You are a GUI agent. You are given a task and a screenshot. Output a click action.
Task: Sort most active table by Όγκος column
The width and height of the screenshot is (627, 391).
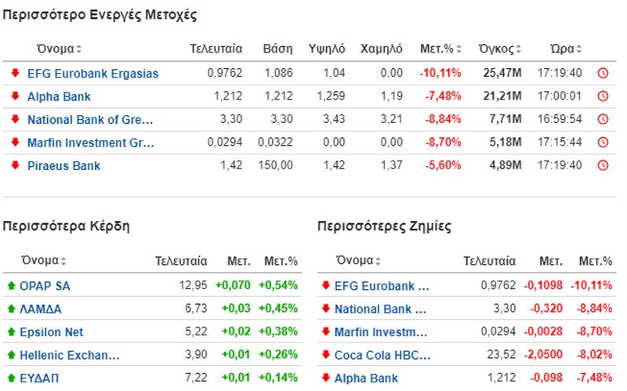[500, 49]
